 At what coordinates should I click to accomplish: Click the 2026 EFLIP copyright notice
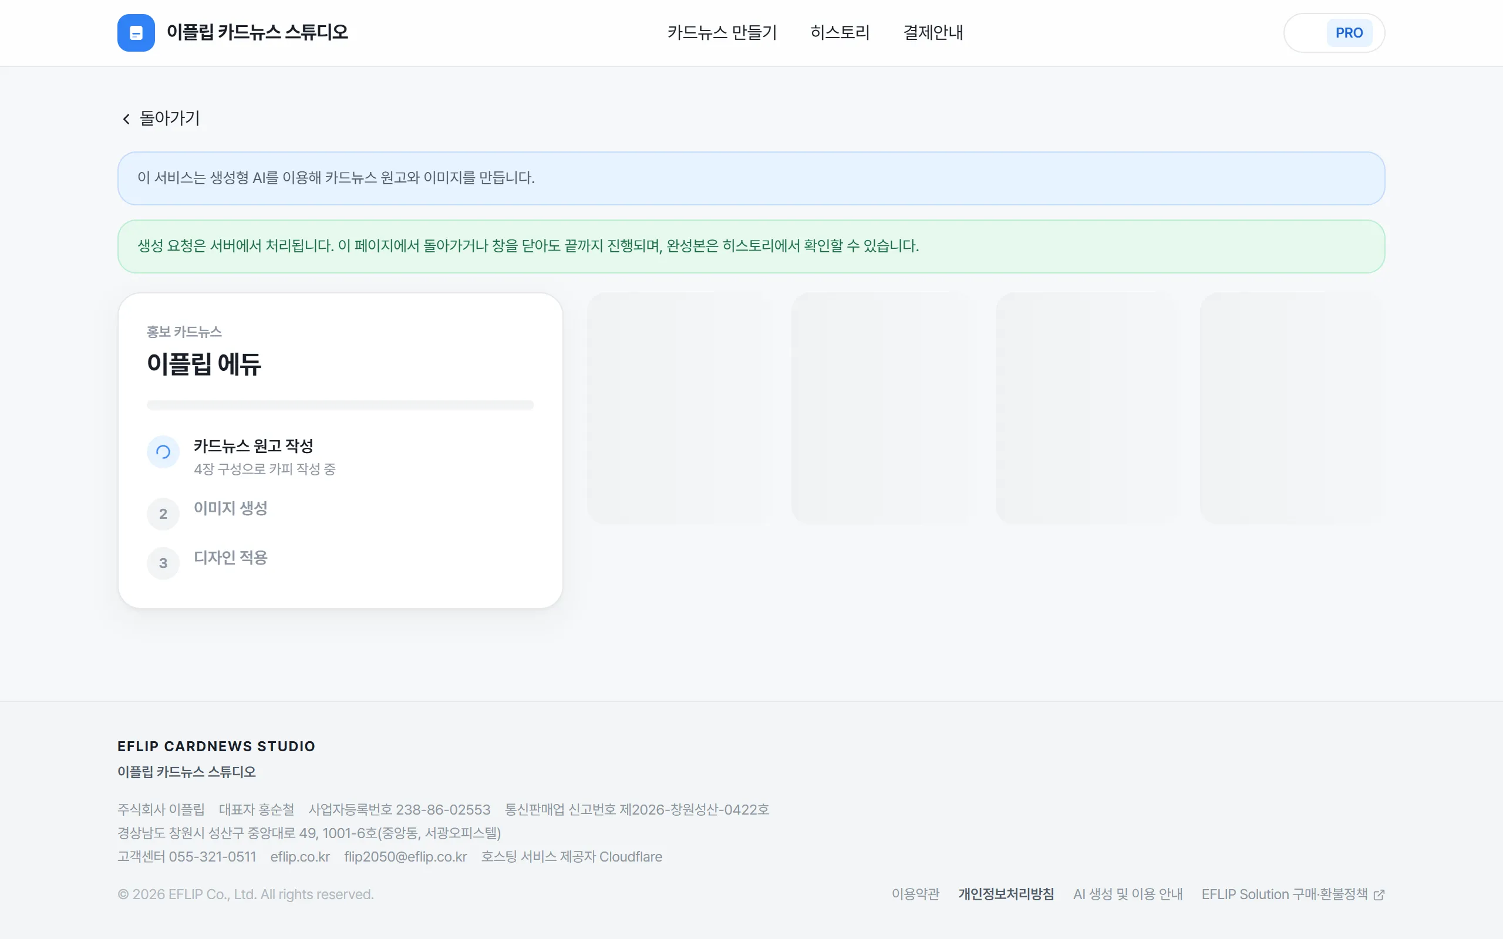[245, 894]
